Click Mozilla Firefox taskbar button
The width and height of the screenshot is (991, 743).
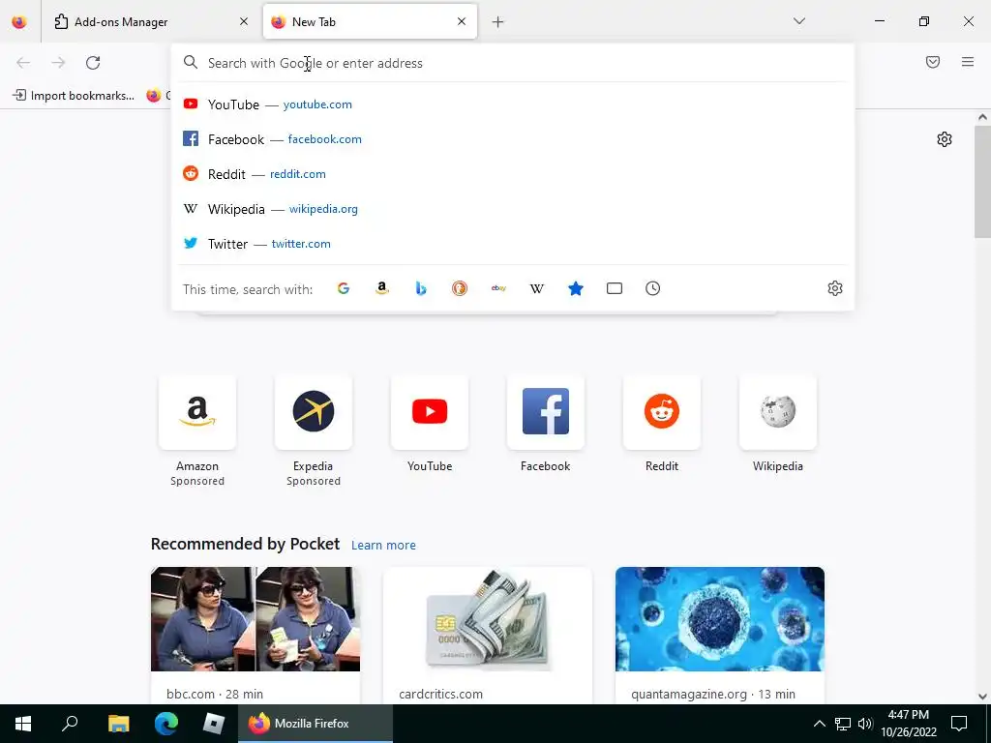315,724
